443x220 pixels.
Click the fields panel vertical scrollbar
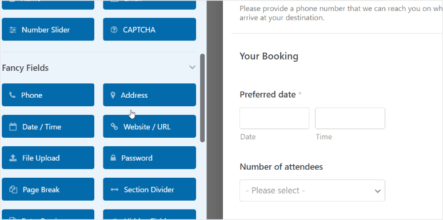click(202, 98)
